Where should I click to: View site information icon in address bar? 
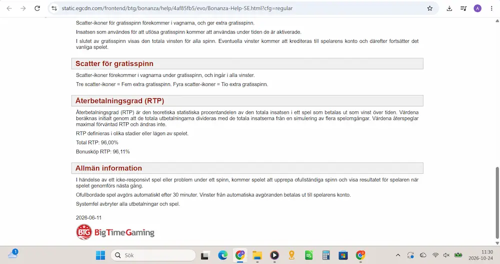[x=54, y=8]
